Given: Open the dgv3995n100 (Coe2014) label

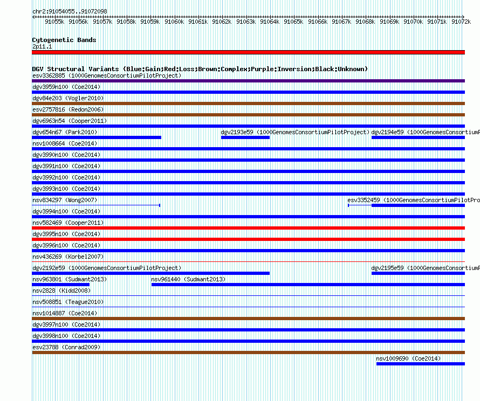Looking at the screenshot, I should pos(66,234).
